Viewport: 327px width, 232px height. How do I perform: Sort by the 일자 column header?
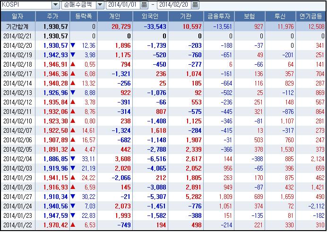click(18, 17)
